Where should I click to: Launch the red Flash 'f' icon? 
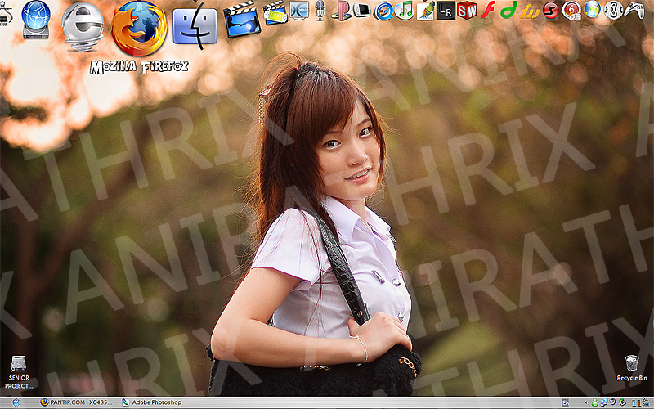click(x=487, y=10)
